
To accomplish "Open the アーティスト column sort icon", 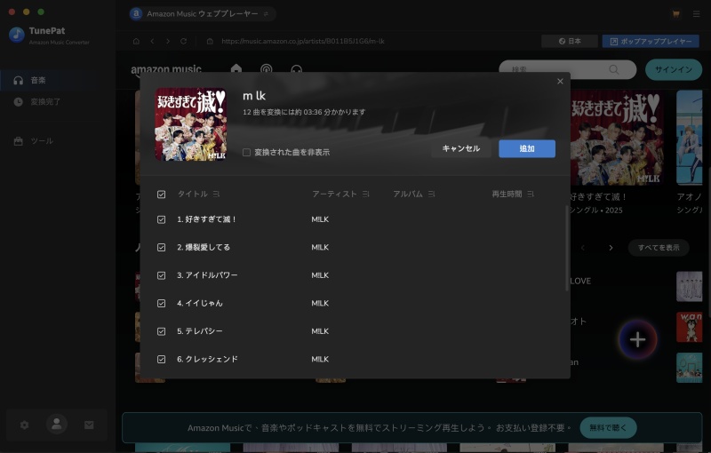I will [x=366, y=194].
